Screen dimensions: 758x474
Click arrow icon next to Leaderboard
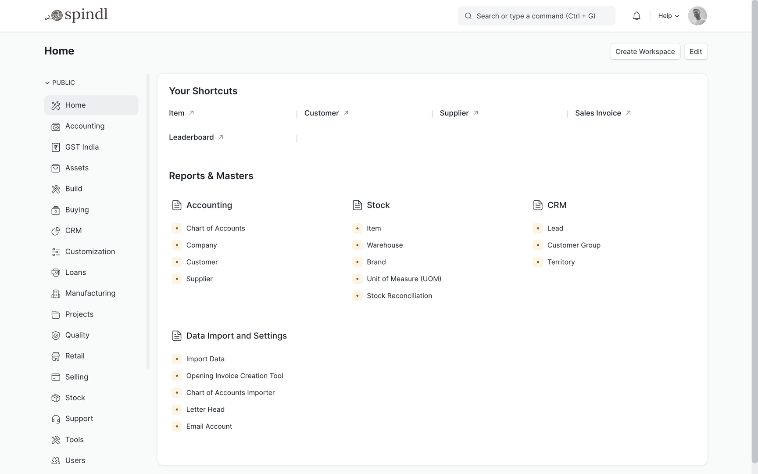221,137
